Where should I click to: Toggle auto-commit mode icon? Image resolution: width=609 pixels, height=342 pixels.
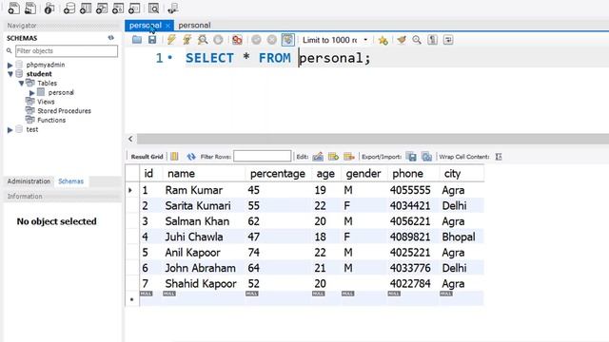[x=287, y=40]
